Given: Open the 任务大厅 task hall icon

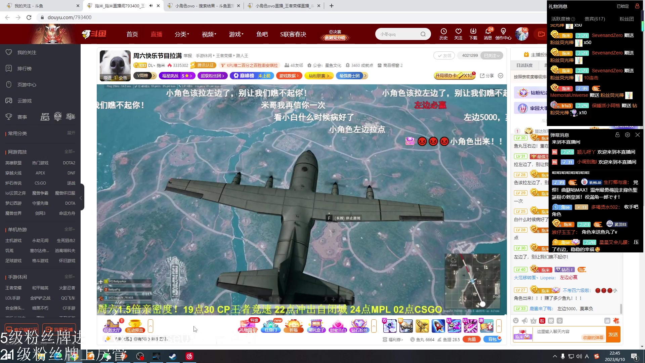Looking at the screenshot, I should pos(113,326).
